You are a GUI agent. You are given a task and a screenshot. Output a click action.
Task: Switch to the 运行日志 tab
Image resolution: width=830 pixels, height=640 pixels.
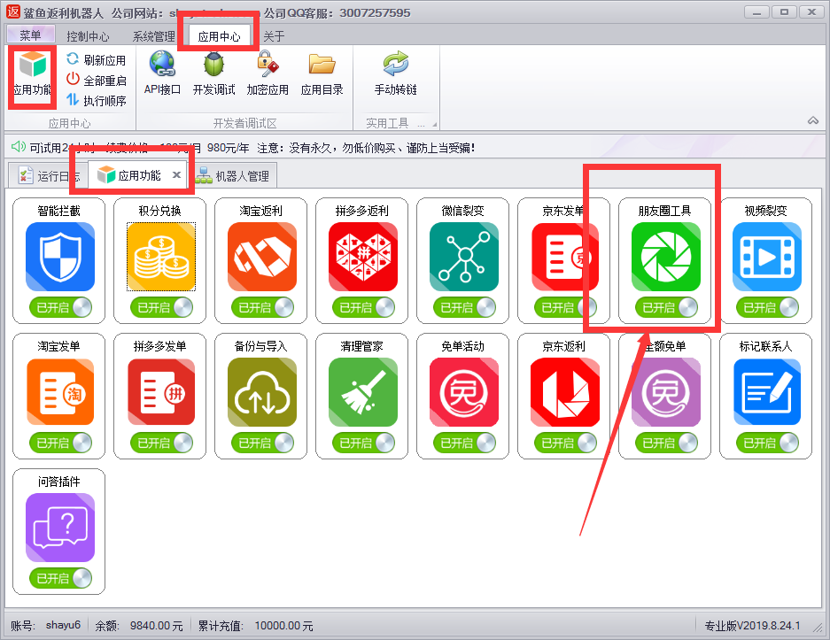48,175
